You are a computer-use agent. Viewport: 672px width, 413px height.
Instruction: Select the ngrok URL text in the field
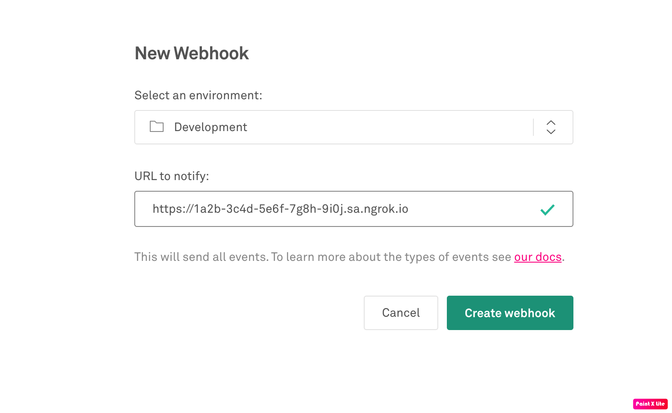tap(280, 209)
